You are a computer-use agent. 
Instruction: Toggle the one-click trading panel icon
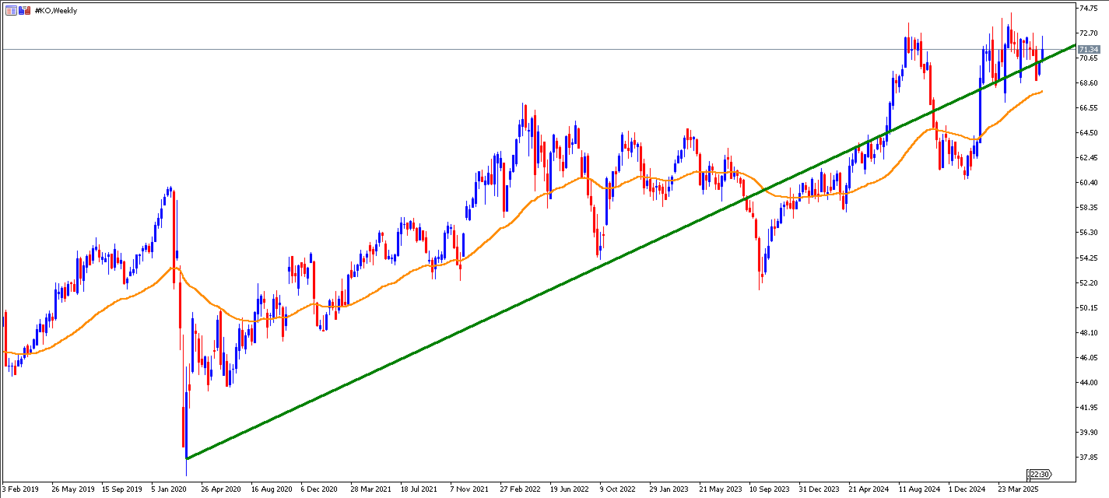coord(25,11)
